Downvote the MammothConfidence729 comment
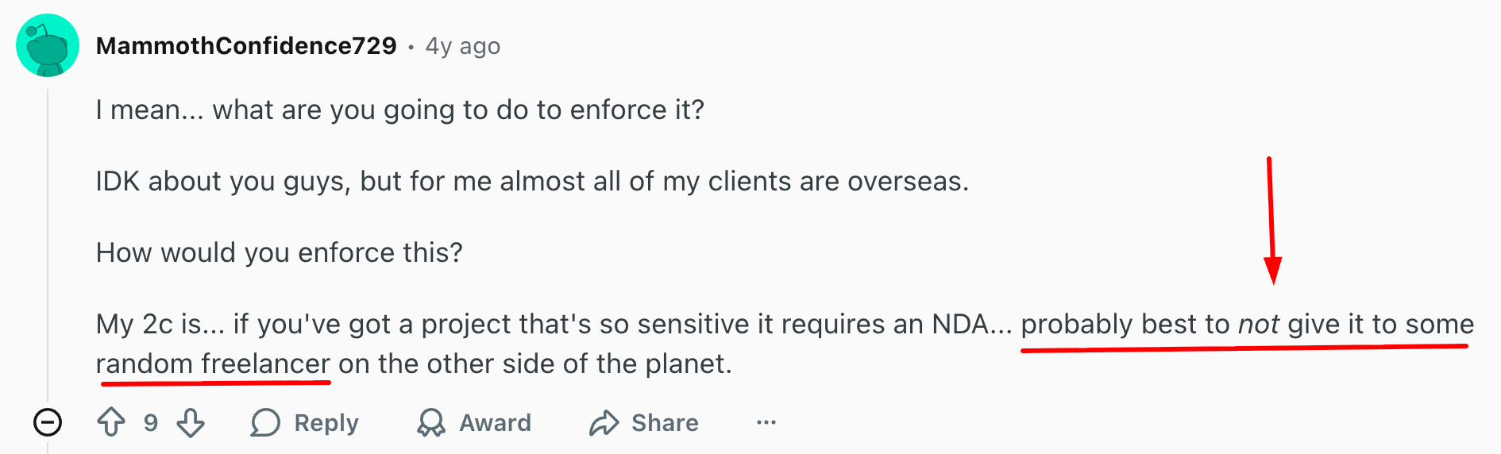 point(191,422)
